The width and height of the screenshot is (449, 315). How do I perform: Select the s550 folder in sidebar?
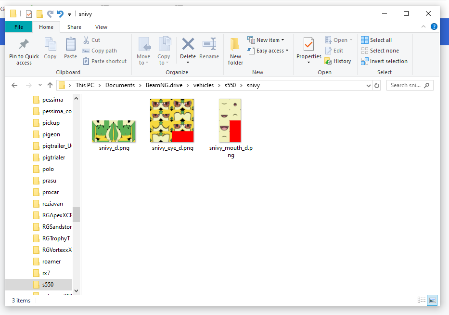38,285
